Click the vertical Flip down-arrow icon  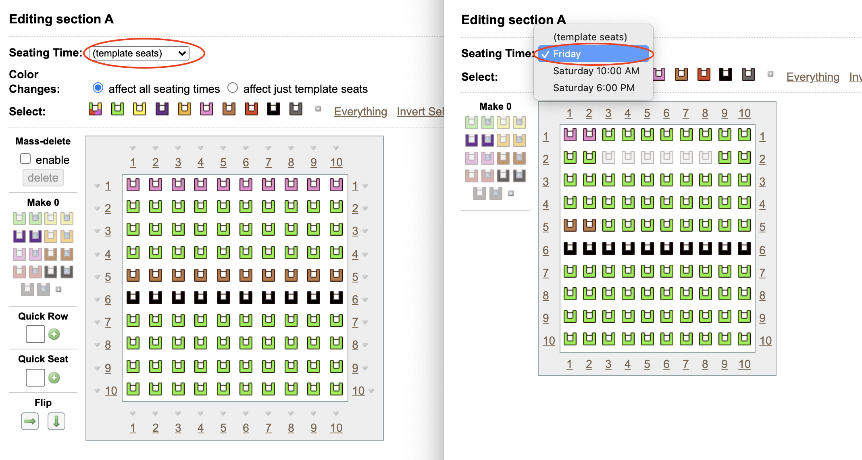tap(56, 422)
